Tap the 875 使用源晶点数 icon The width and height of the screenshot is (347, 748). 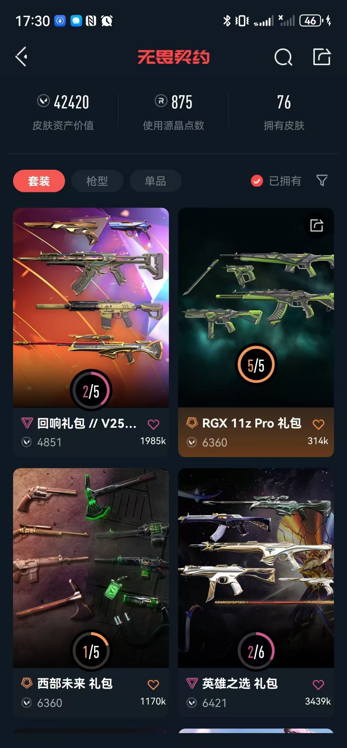point(161,101)
